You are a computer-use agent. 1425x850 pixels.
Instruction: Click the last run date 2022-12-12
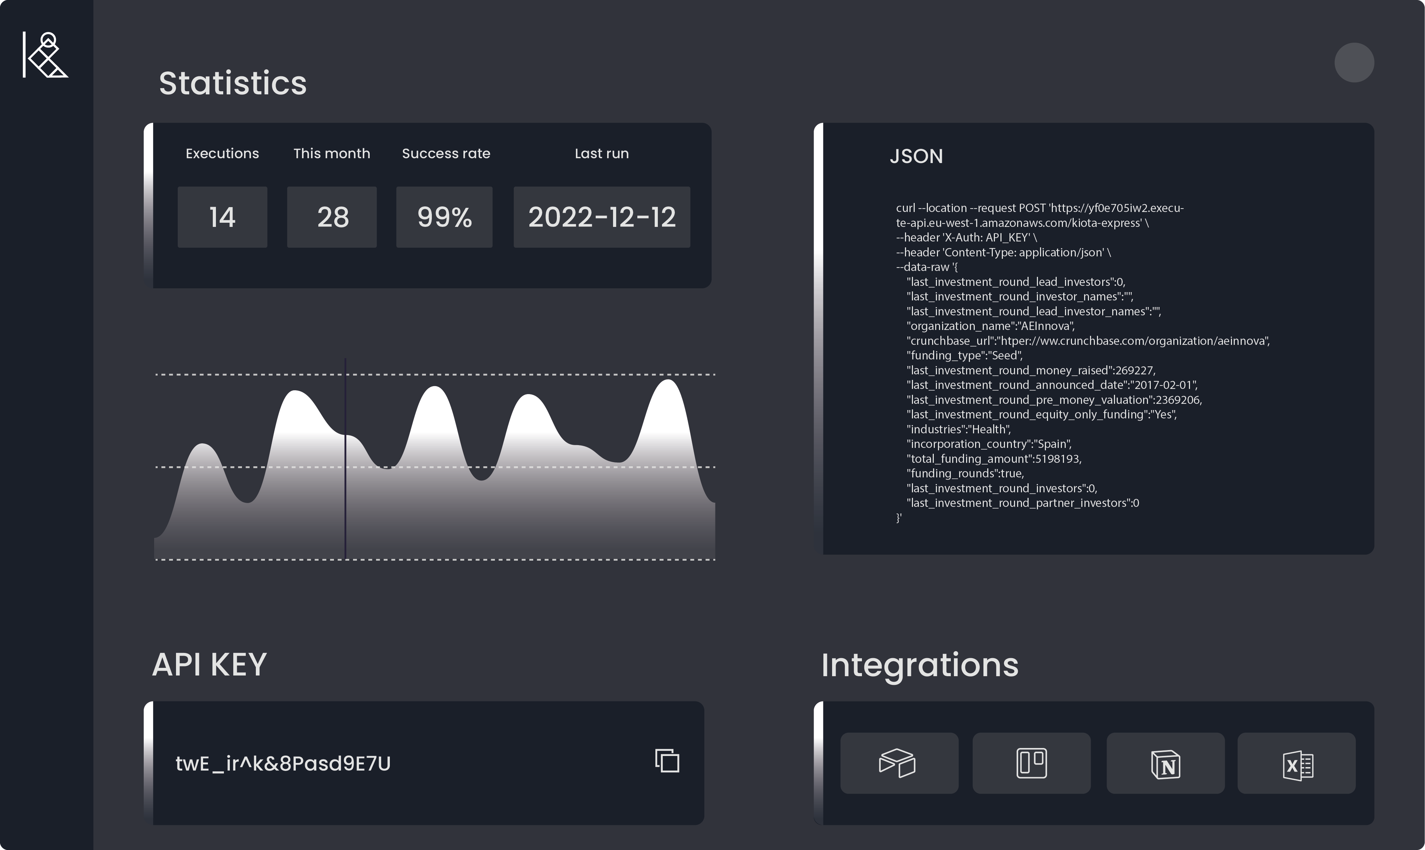pyautogui.click(x=602, y=217)
